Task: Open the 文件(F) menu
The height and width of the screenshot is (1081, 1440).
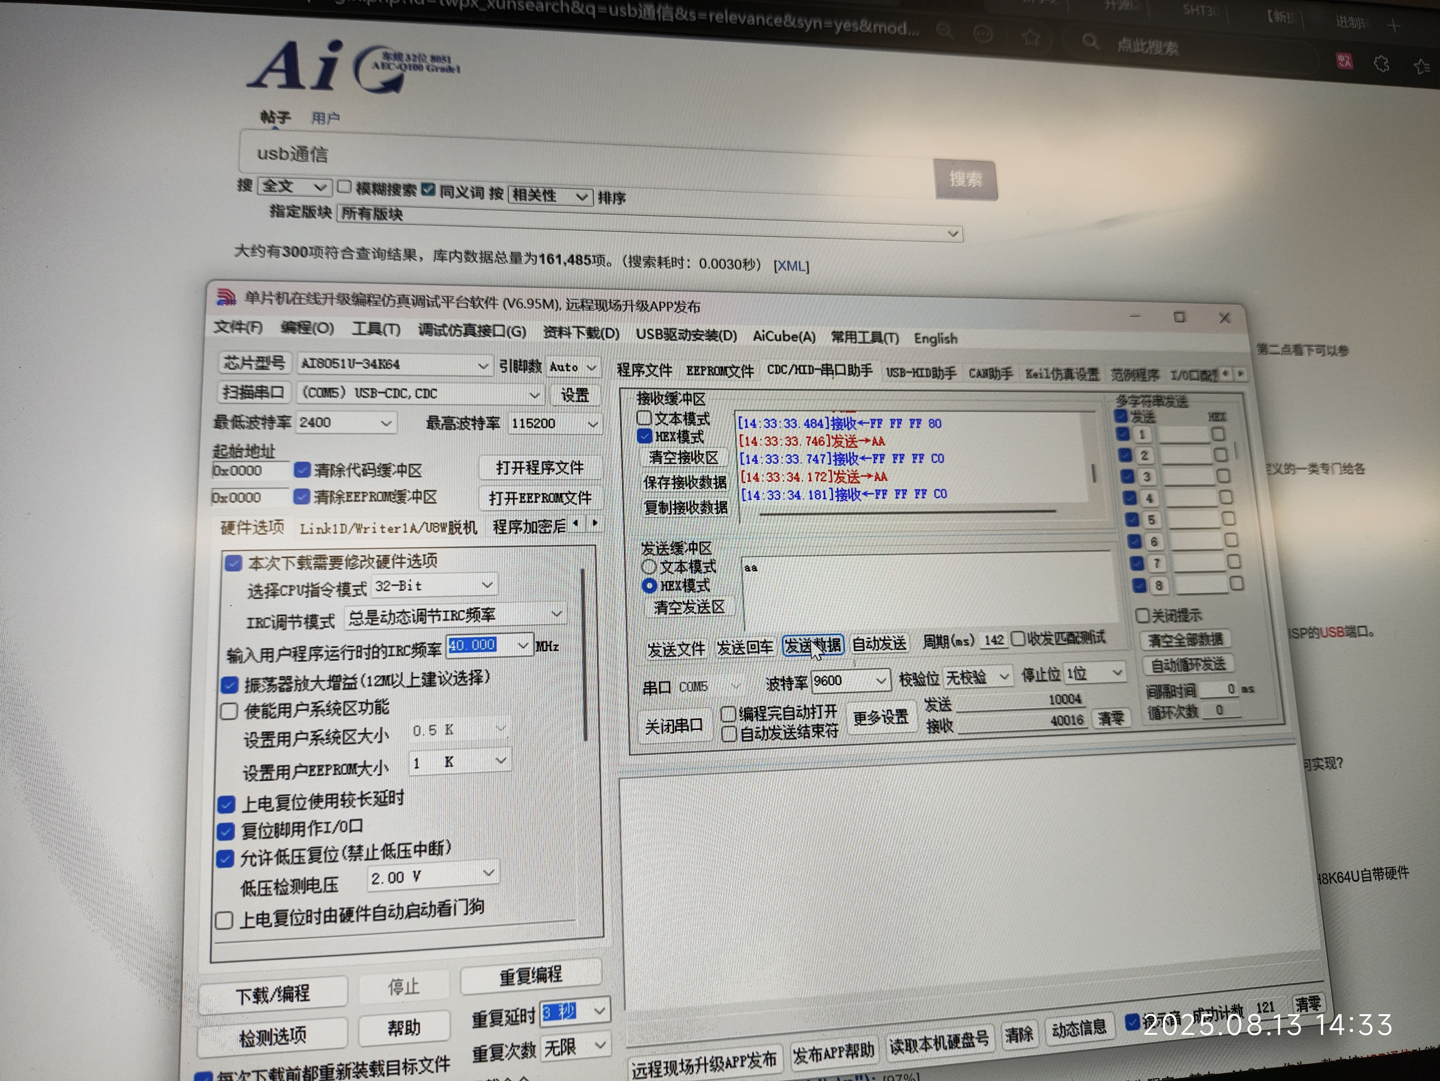Action: pyautogui.click(x=238, y=327)
